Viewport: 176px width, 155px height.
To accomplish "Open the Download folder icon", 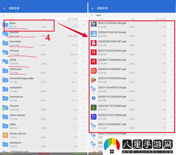I will pos(5,43).
